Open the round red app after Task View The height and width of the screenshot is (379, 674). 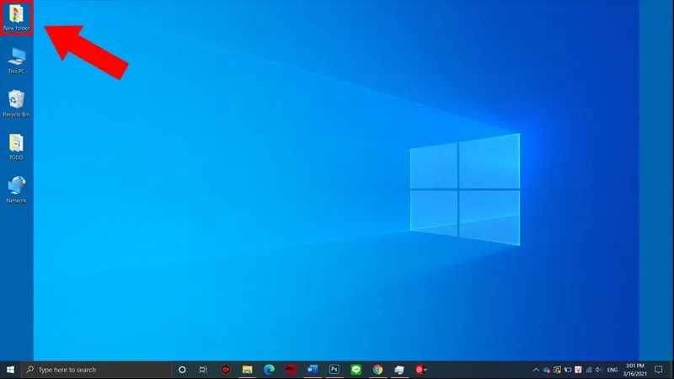click(225, 370)
